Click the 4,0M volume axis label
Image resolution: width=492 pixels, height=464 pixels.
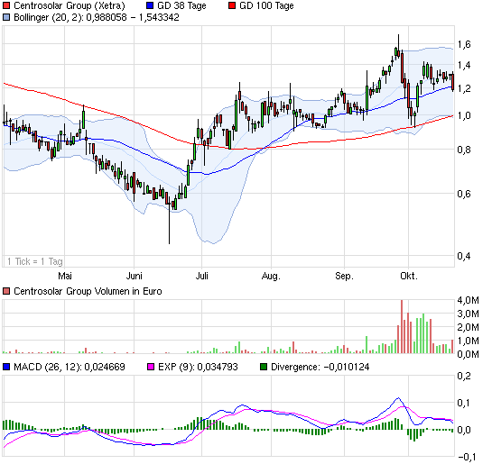point(469,300)
